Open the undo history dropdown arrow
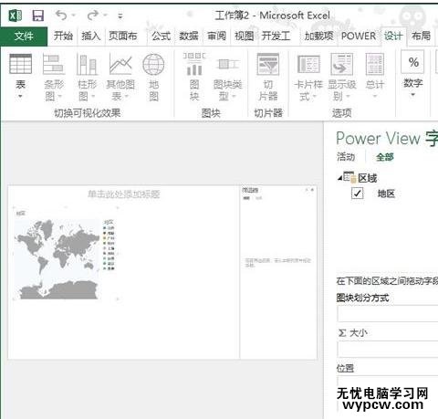The width and height of the screenshot is (438, 419). tap(74, 16)
